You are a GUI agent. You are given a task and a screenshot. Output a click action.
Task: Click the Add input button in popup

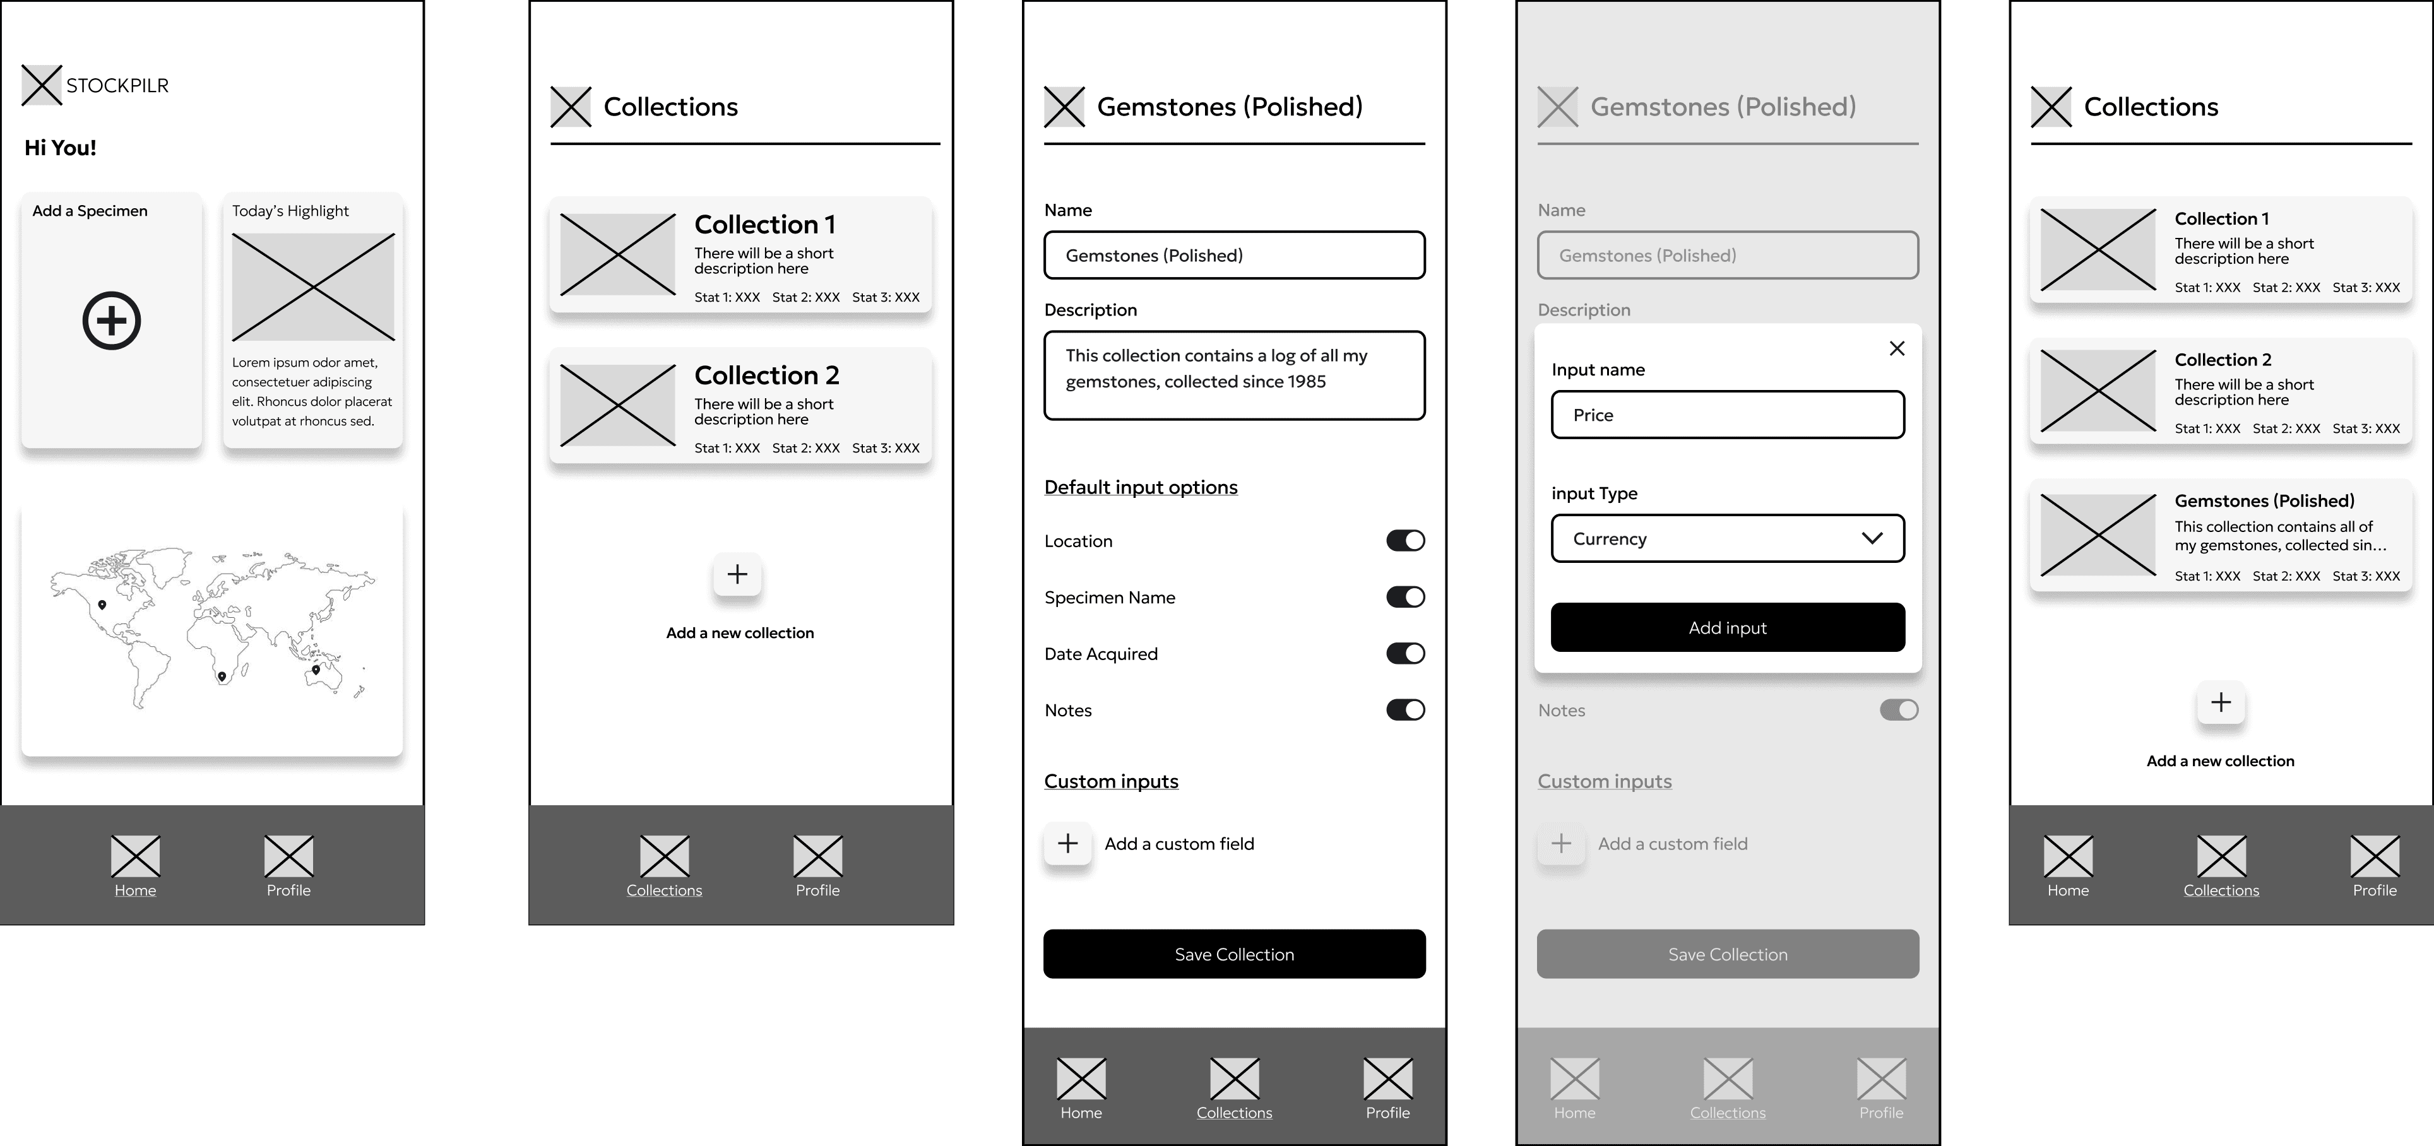pyautogui.click(x=1728, y=627)
